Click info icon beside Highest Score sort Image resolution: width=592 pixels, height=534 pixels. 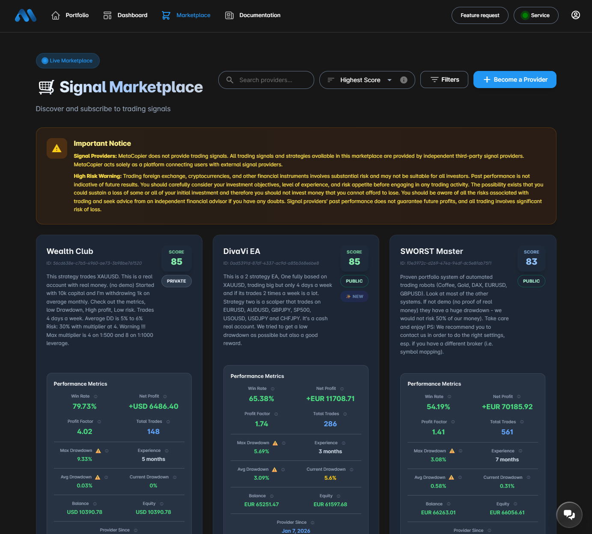coord(403,80)
